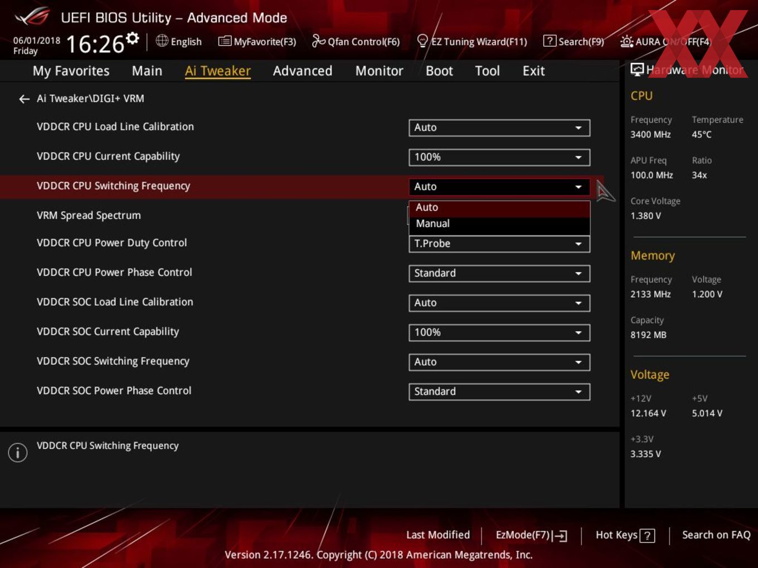The width and height of the screenshot is (758, 568).
Task: Select VDDCR SOC Load Line Calibration label
Action: pos(115,302)
